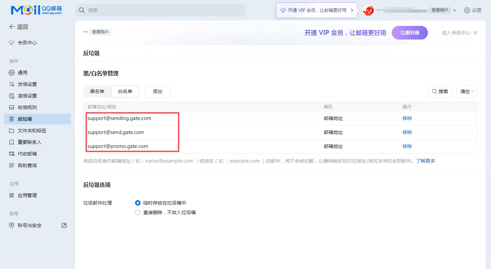The width and height of the screenshot is (491, 269).
Task: Open the 会员中心 diamond icon
Action: (12, 43)
